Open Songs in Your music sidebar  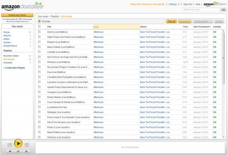(6, 32)
